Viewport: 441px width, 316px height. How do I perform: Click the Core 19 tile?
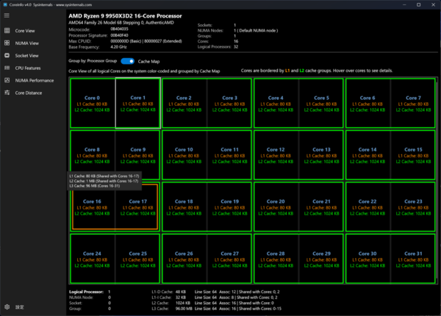[x=229, y=207]
